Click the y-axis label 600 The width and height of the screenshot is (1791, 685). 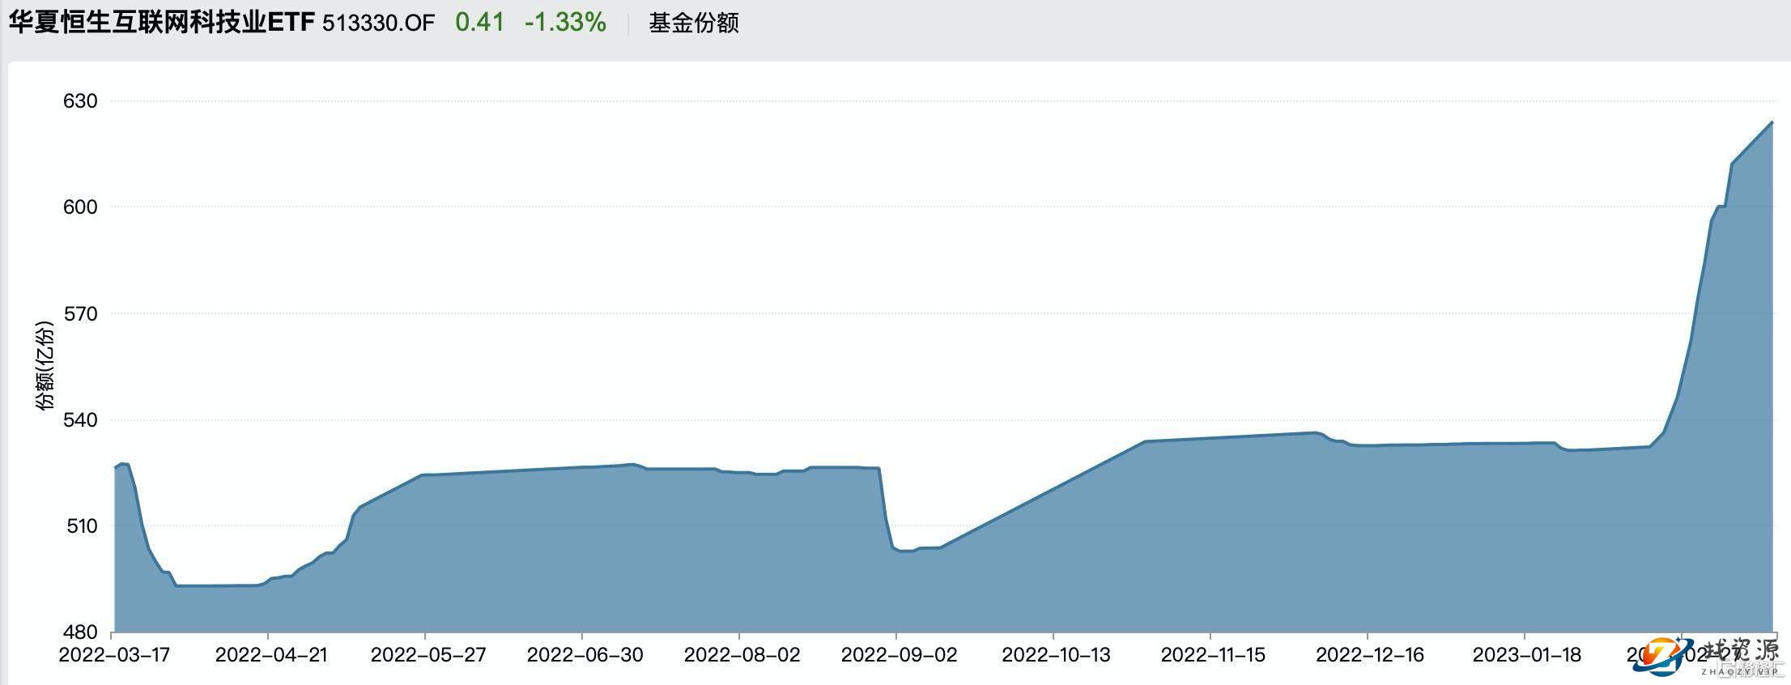(80, 207)
